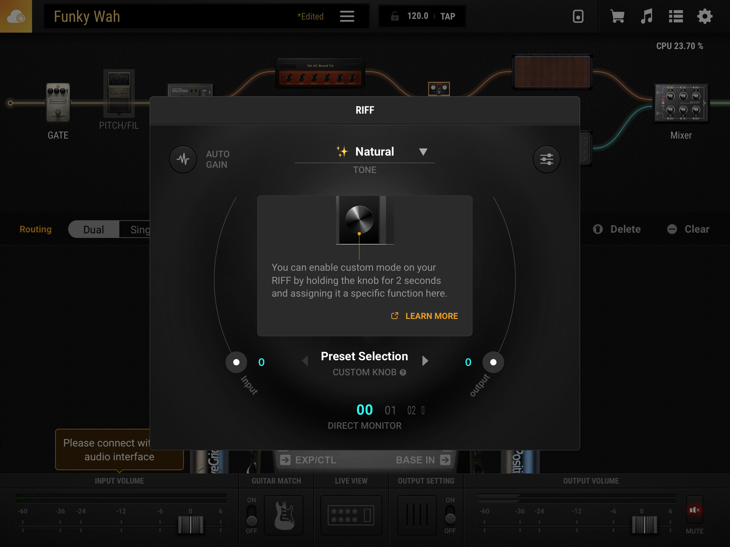The width and height of the screenshot is (730, 547).
Task: Open the ToneCloud cloud icon
Action: (x=16, y=16)
